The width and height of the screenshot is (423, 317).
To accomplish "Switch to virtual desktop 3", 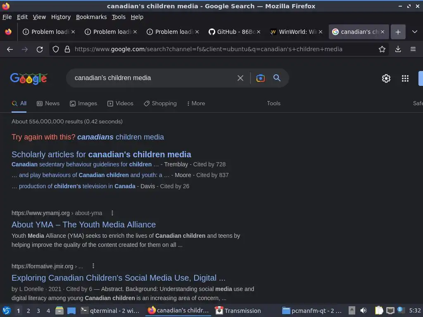I will [x=38, y=311].
